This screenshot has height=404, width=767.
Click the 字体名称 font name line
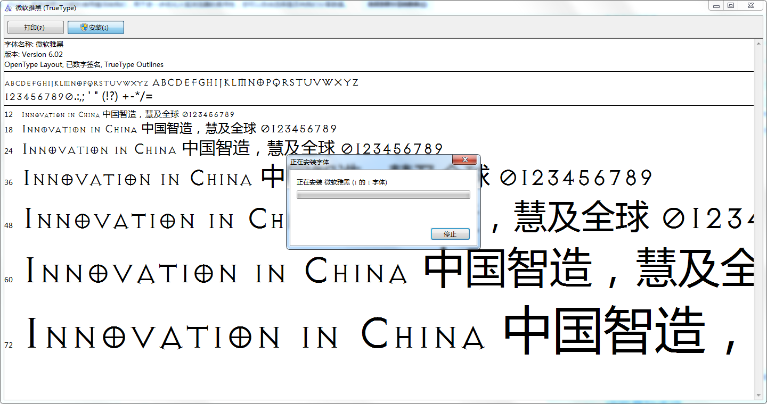click(34, 44)
